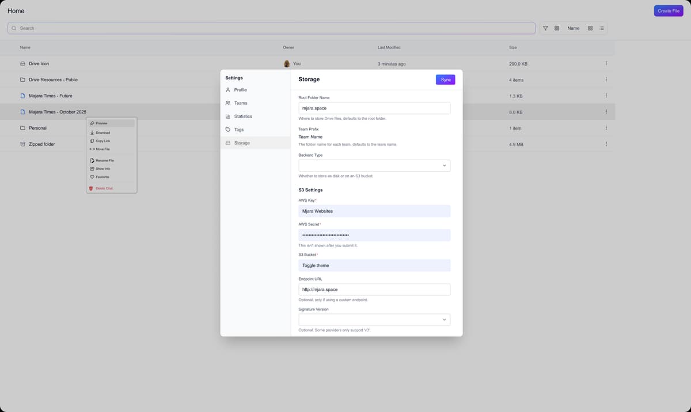The width and height of the screenshot is (691, 412).
Task: Select the Storage drive icon in sidebar
Action: [x=227, y=143]
